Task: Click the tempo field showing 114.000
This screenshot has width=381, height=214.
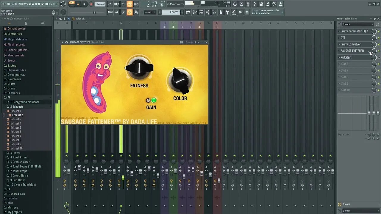Action: [100, 4]
